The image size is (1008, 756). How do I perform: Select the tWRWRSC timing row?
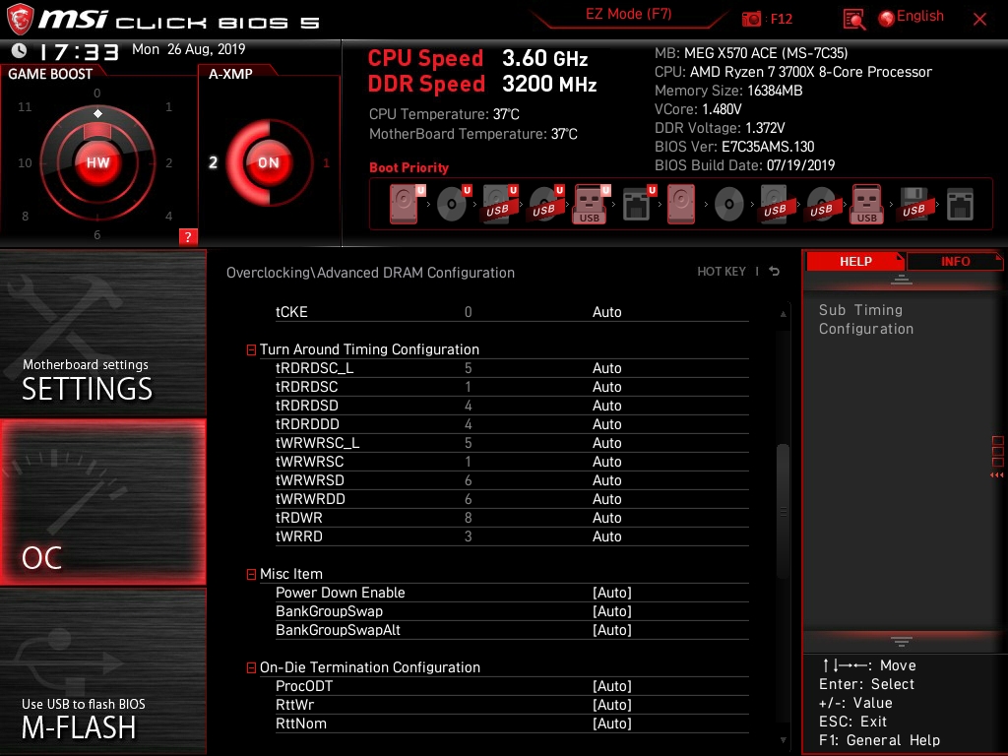512,462
